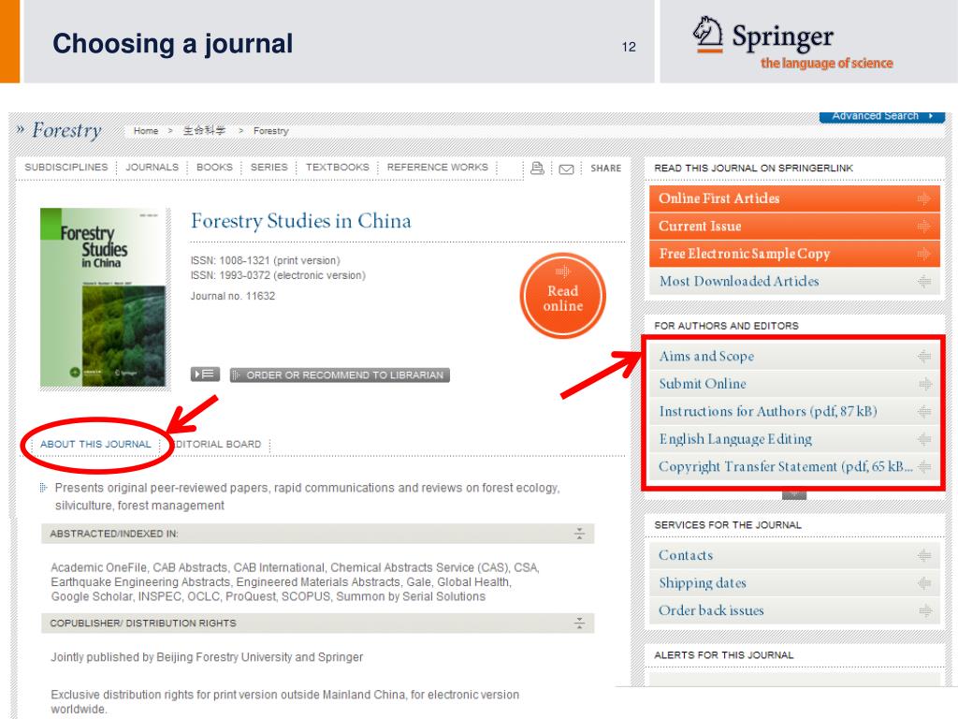Click arrow icon beside Instructions for Authors
The image size is (958, 719).
(923, 412)
